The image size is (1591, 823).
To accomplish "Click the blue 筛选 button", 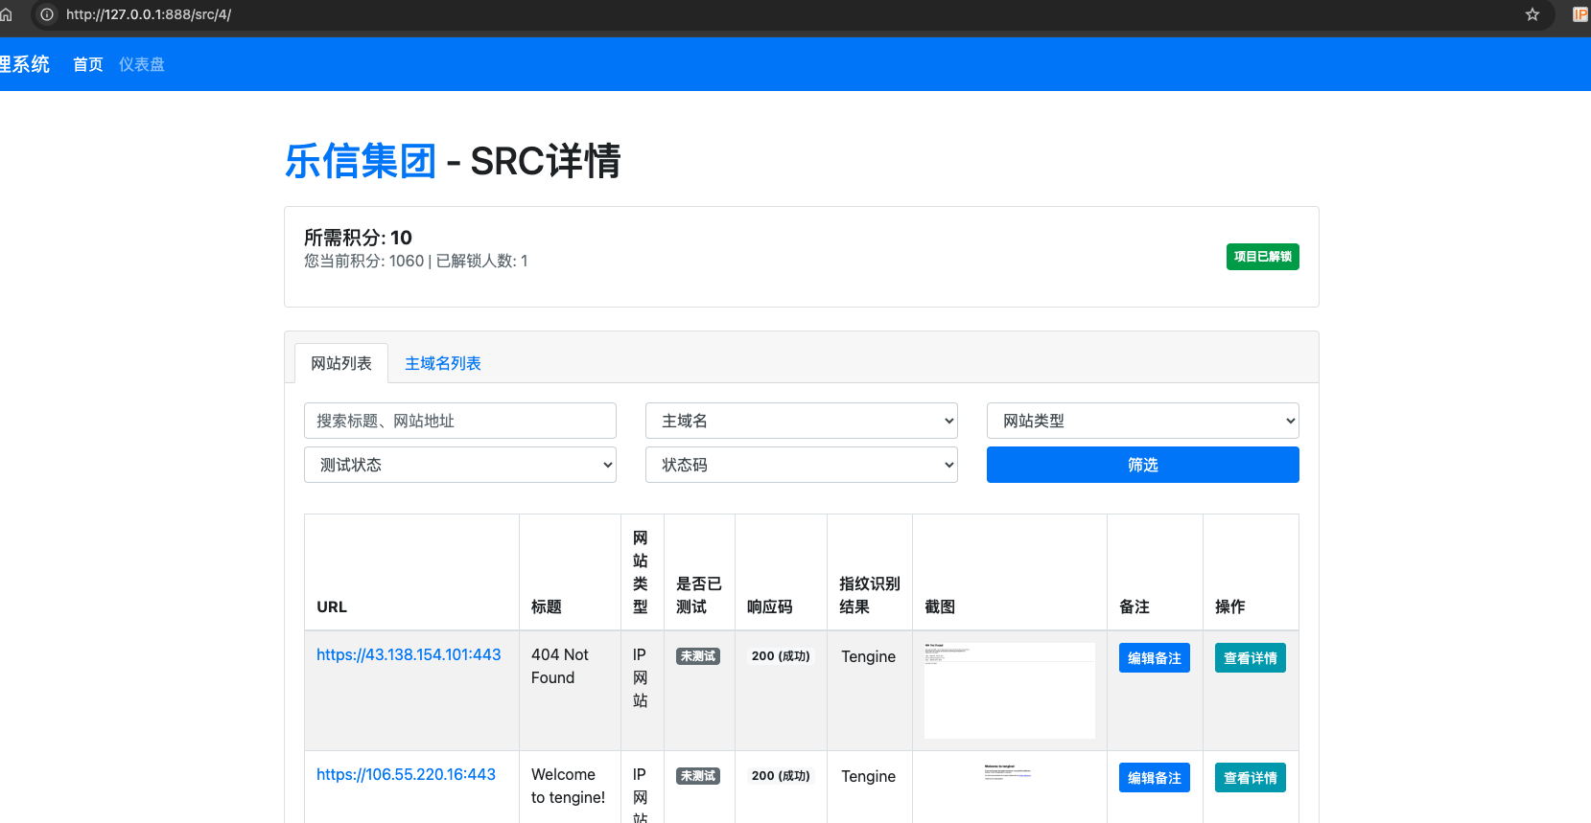I will tap(1142, 465).
